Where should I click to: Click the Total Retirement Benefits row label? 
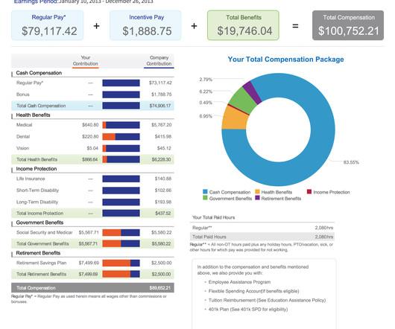pyautogui.click(x=41, y=274)
